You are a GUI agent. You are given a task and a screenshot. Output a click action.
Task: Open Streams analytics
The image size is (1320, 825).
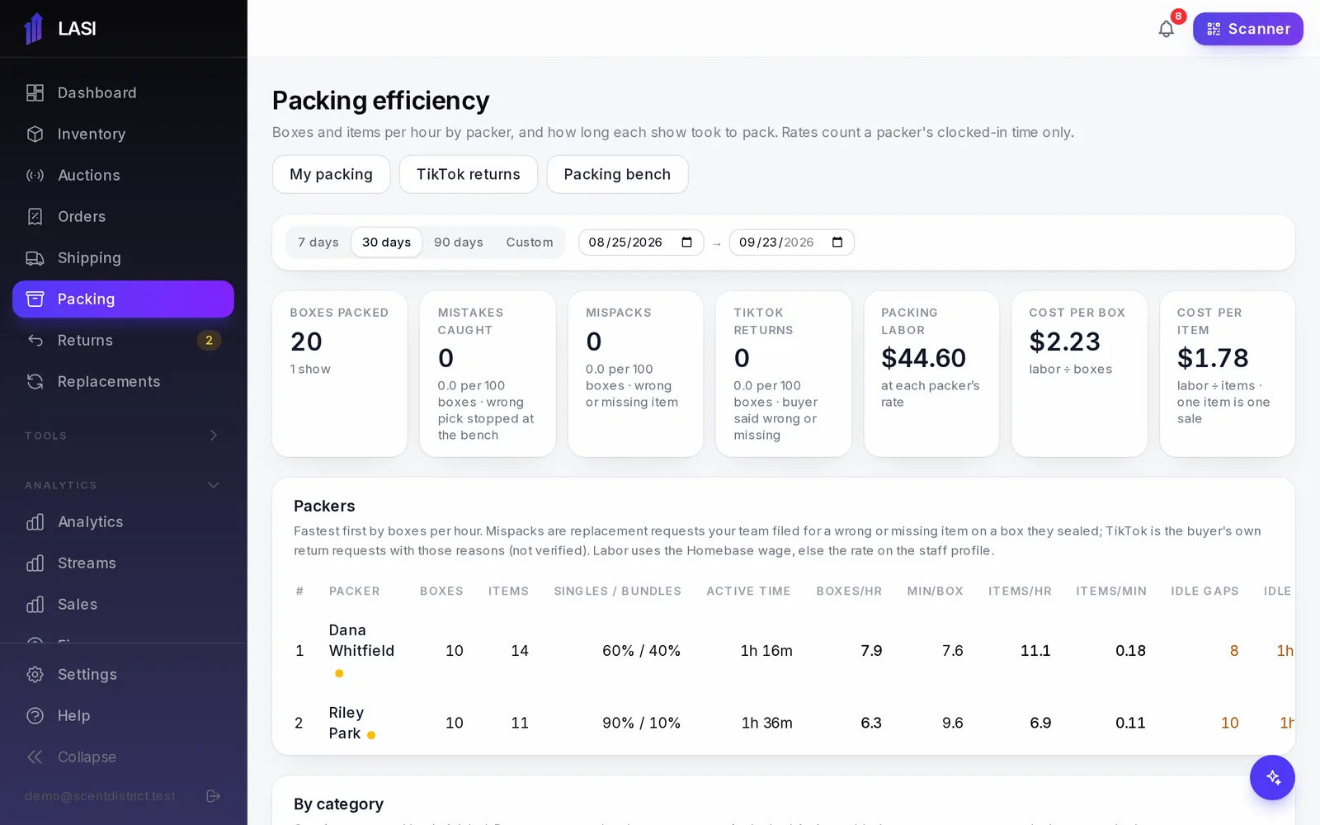click(x=124, y=563)
